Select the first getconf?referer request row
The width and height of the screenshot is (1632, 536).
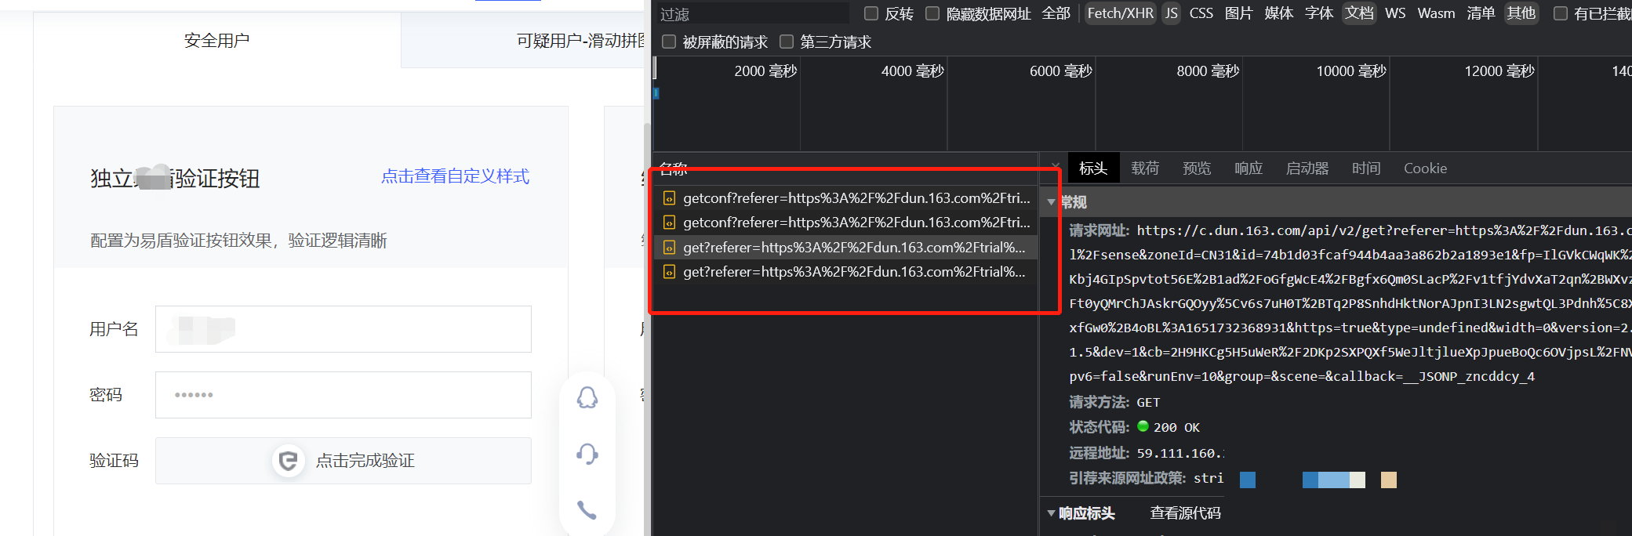(845, 198)
